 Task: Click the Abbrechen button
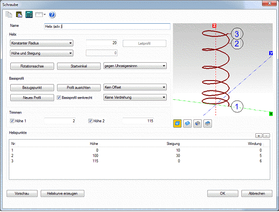point(257,194)
